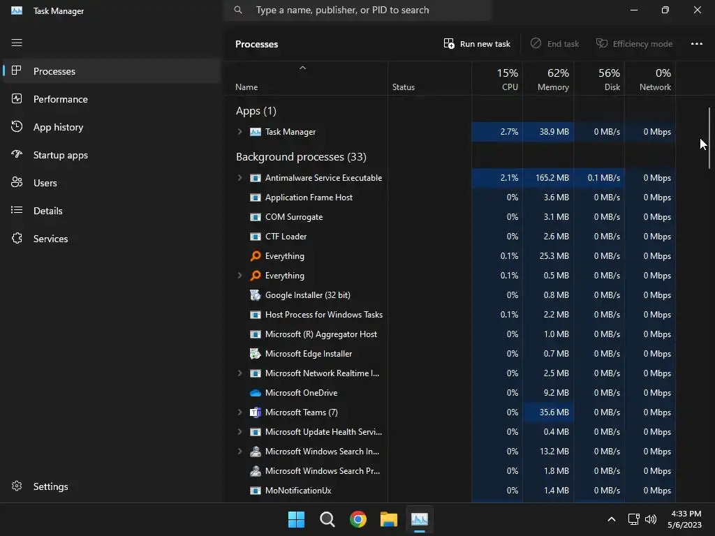The image size is (715, 536).
Task: Click the network tray icon
Action: click(633, 519)
